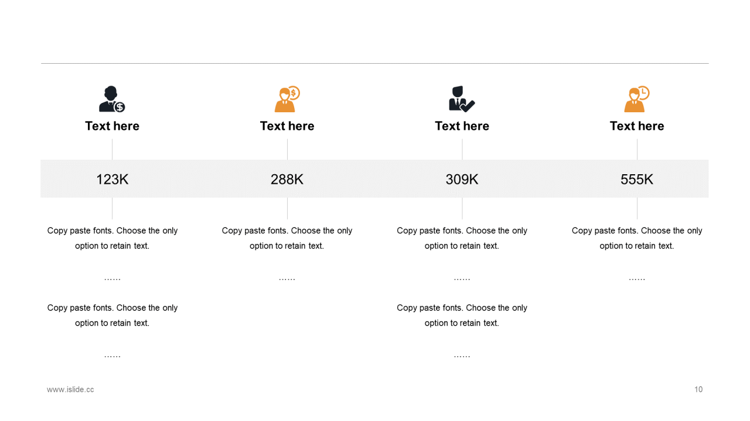Select second description paragraph under 309K
Image resolution: width=750 pixels, height=421 pixels.
pos(462,315)
